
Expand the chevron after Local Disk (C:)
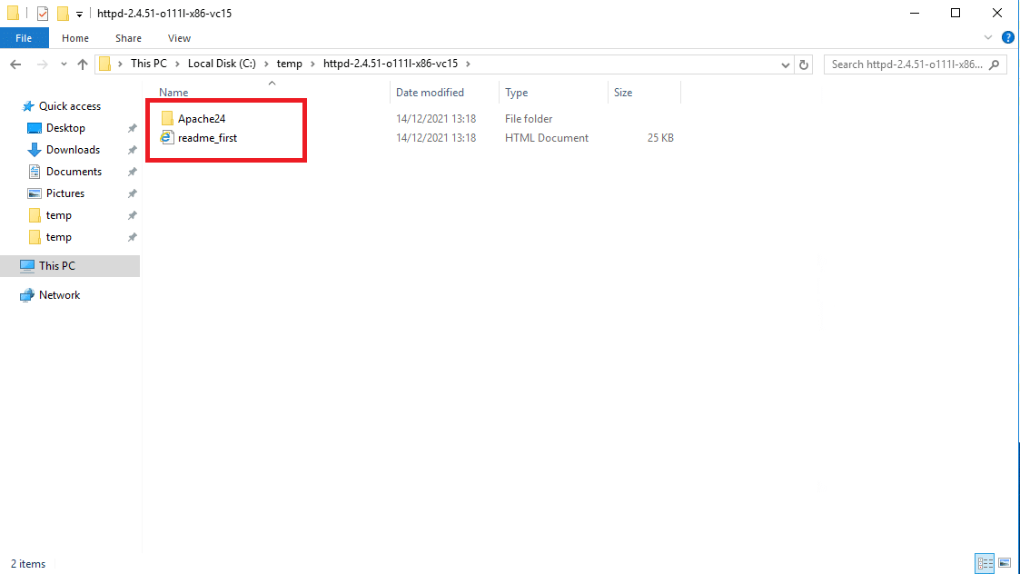[266, 64]
